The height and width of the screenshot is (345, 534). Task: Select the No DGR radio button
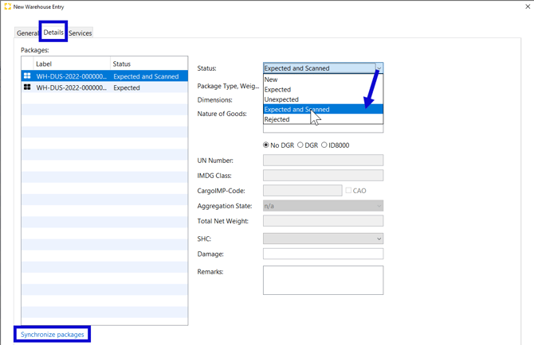pyautogui.click(x=266, y=145)
